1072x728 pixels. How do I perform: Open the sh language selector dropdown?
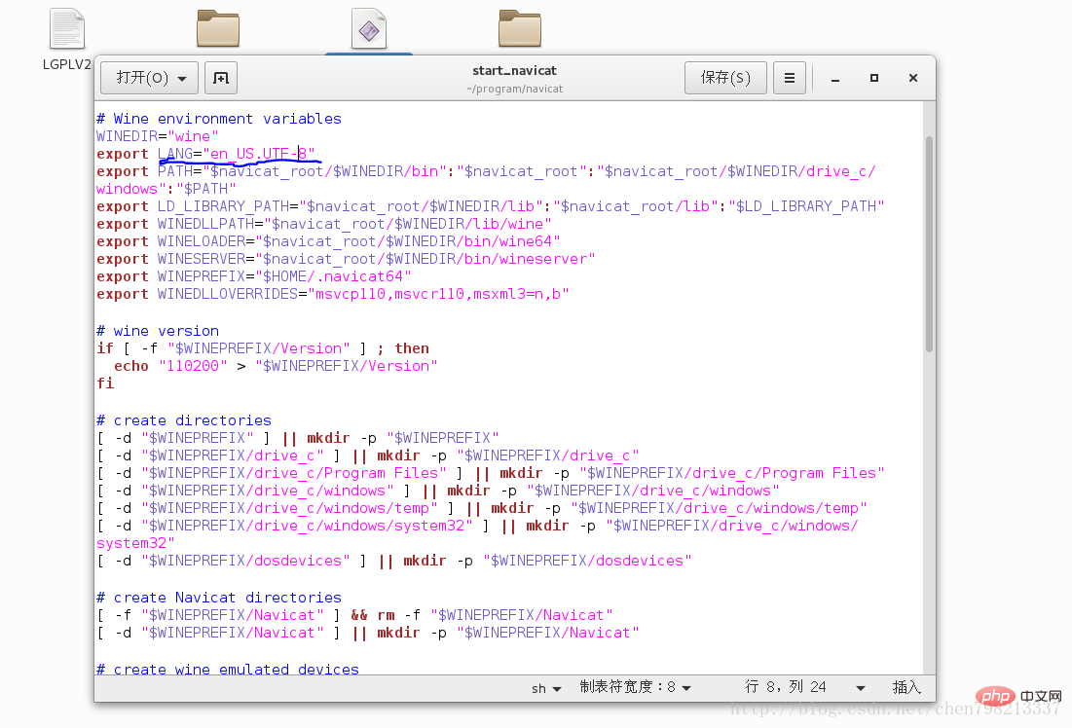(x=546, y=688)
